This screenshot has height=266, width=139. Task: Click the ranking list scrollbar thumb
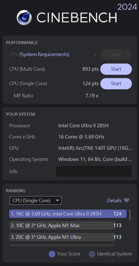(130, 215)
